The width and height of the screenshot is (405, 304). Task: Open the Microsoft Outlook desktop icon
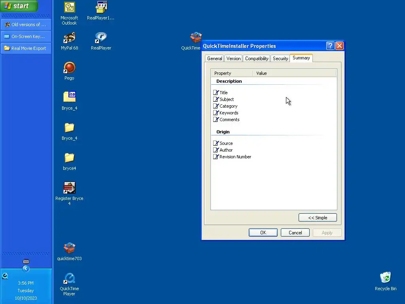[x=69, y=13]
